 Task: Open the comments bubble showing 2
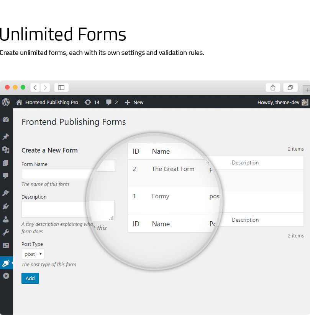(x=108, y=103)
